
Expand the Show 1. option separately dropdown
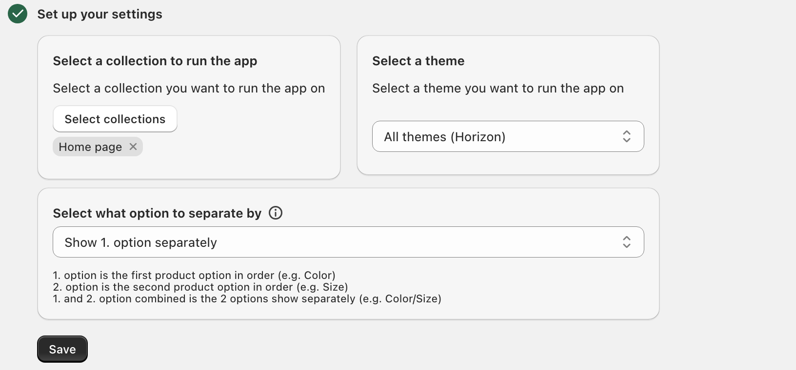click(x=348, y=242)
